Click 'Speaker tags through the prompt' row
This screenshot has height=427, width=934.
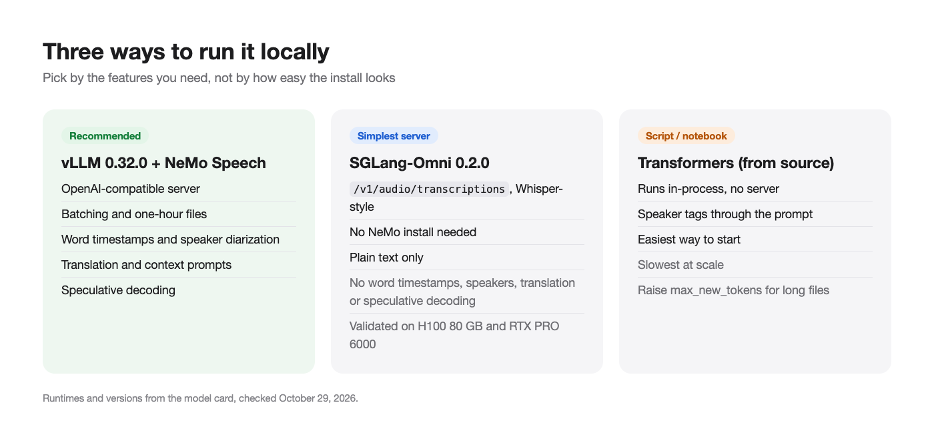(755, 214)
